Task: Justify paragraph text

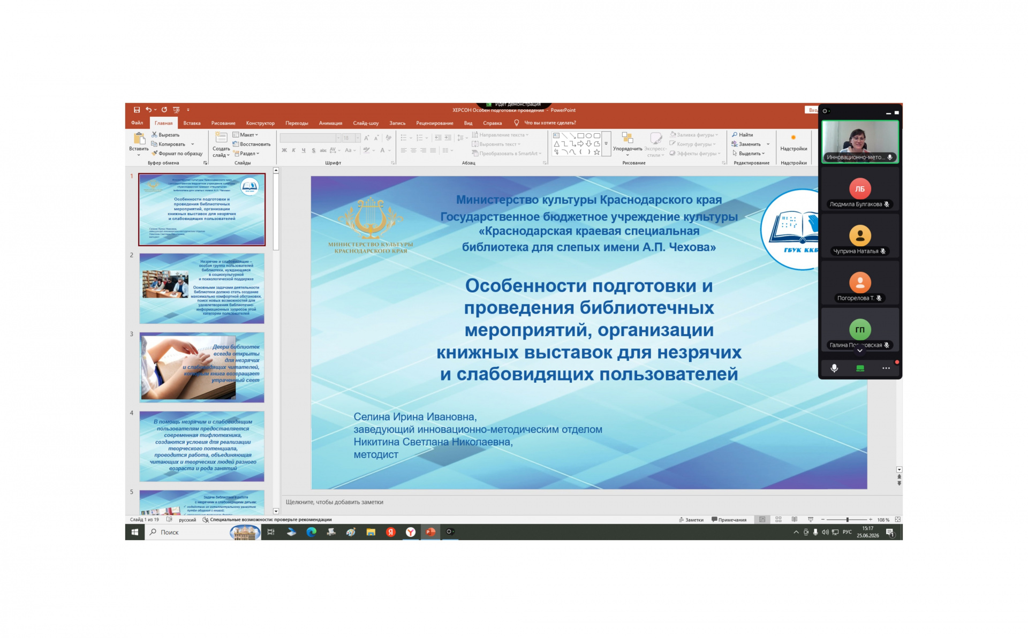Action: [x=433, y=150]
